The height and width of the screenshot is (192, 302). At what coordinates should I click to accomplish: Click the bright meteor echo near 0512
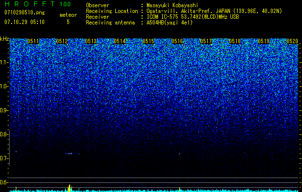tap(70, 154)
